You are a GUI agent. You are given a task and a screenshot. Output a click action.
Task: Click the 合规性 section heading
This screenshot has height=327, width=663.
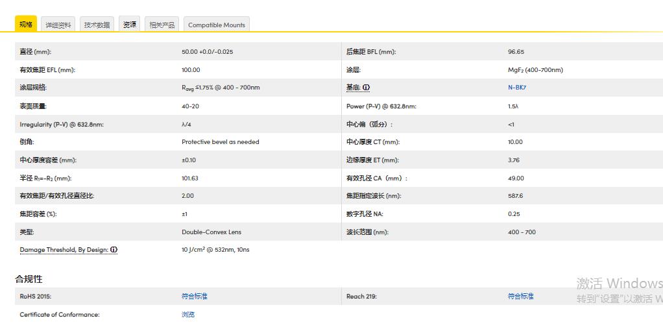[29, 279]
